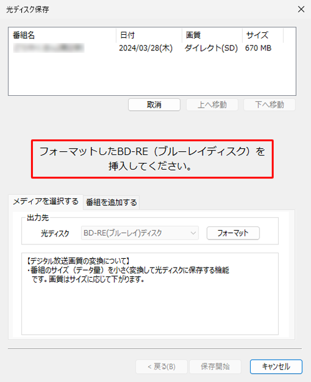The height and width of the screenshot is (382, 311).
Task: Click the 上へ移動 button
Action: point(212,105)
